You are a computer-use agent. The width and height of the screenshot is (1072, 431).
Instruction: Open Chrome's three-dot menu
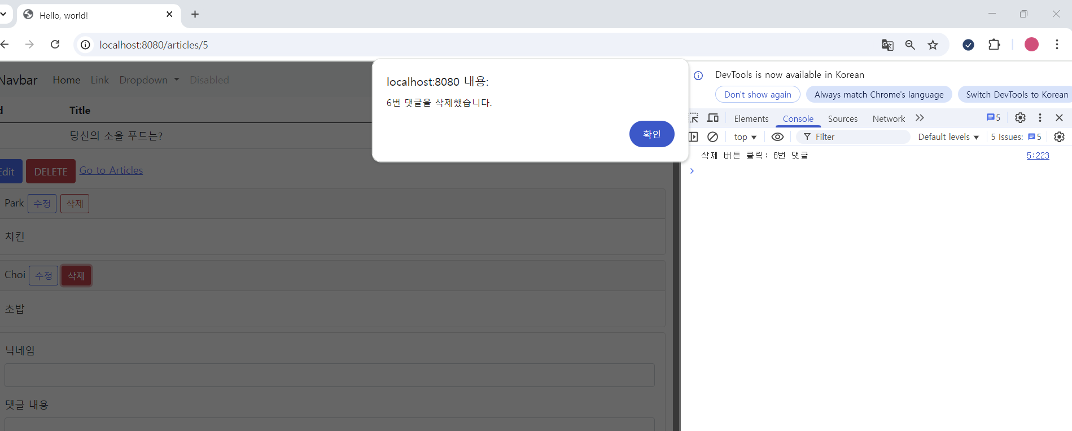[1057, 45]
